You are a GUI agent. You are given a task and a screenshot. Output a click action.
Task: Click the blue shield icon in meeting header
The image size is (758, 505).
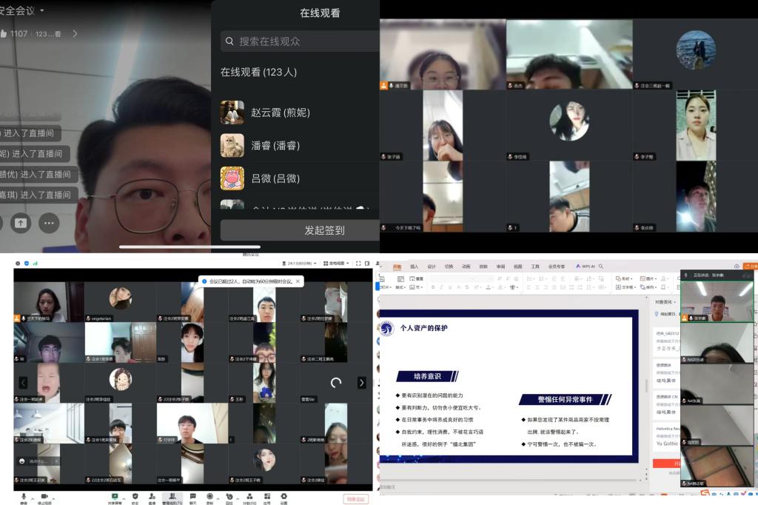[x=27, y=263]
